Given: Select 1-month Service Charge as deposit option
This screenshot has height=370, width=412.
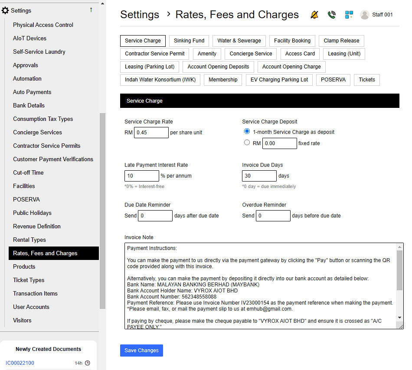Looking at the screenshot, I should pos(247,132).
